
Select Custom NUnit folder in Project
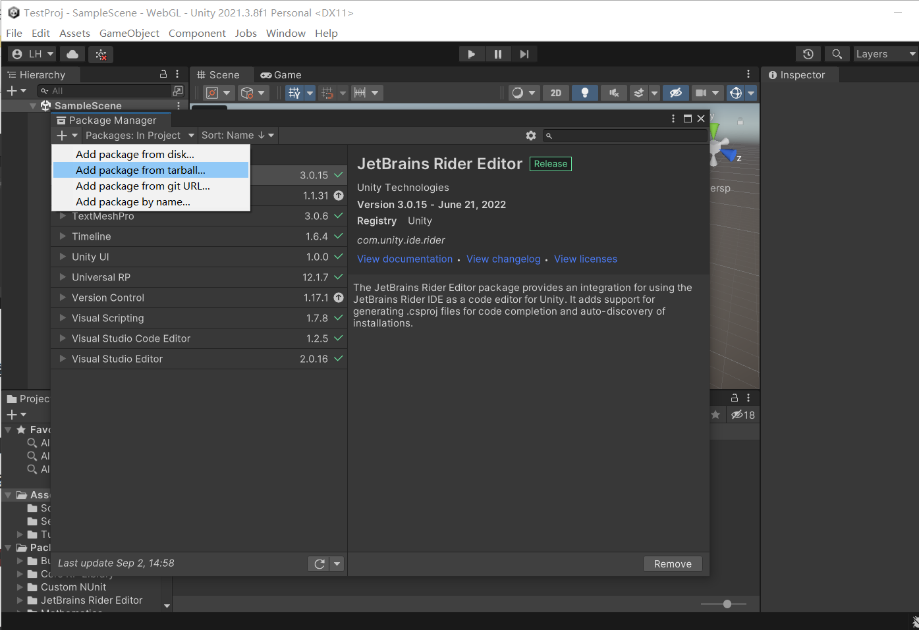coord(73,587)
